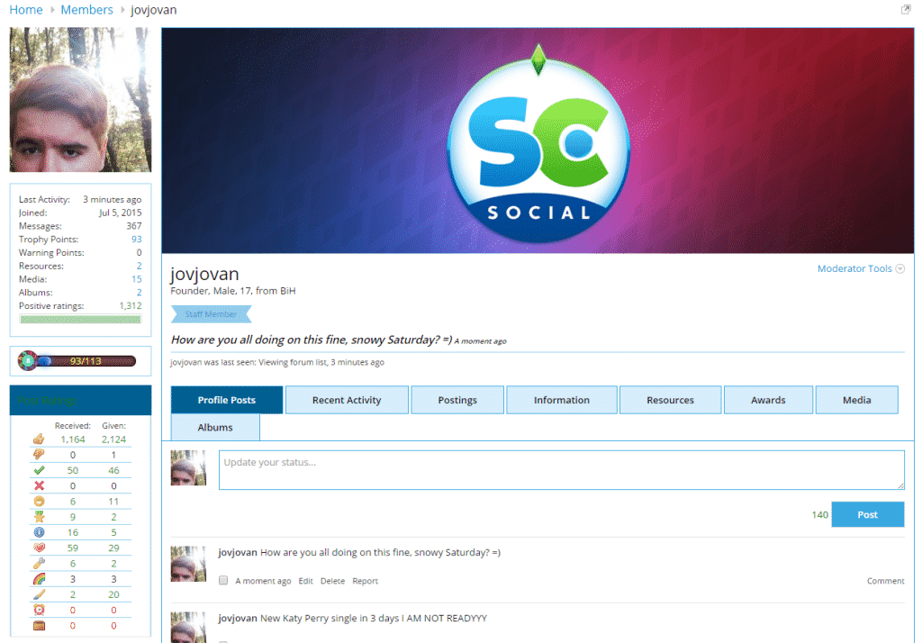
Task: Switch to the Media tab
Action: (x=857, y=400)
